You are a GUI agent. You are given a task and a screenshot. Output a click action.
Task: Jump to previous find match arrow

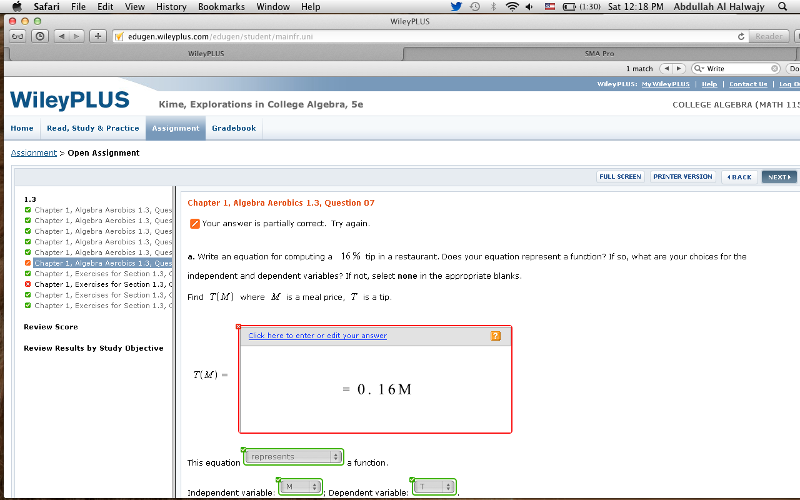[x=666, y=69]
